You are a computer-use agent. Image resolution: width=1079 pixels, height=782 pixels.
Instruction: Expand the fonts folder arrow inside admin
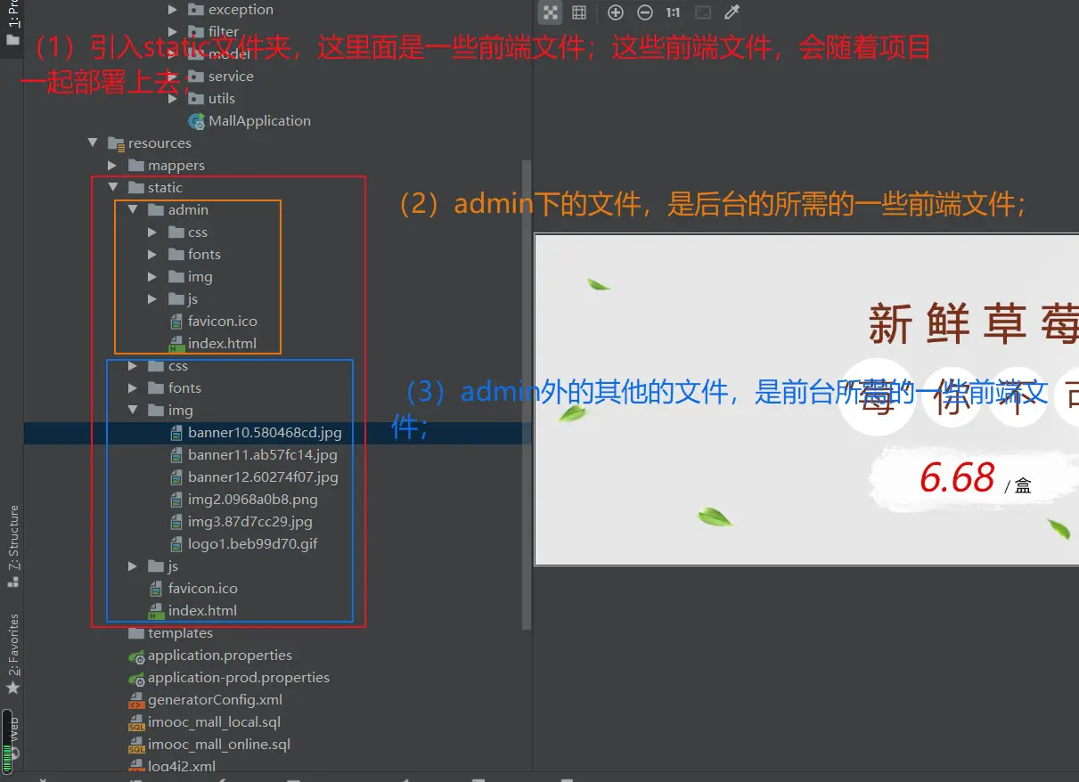(x=152, y=255)
